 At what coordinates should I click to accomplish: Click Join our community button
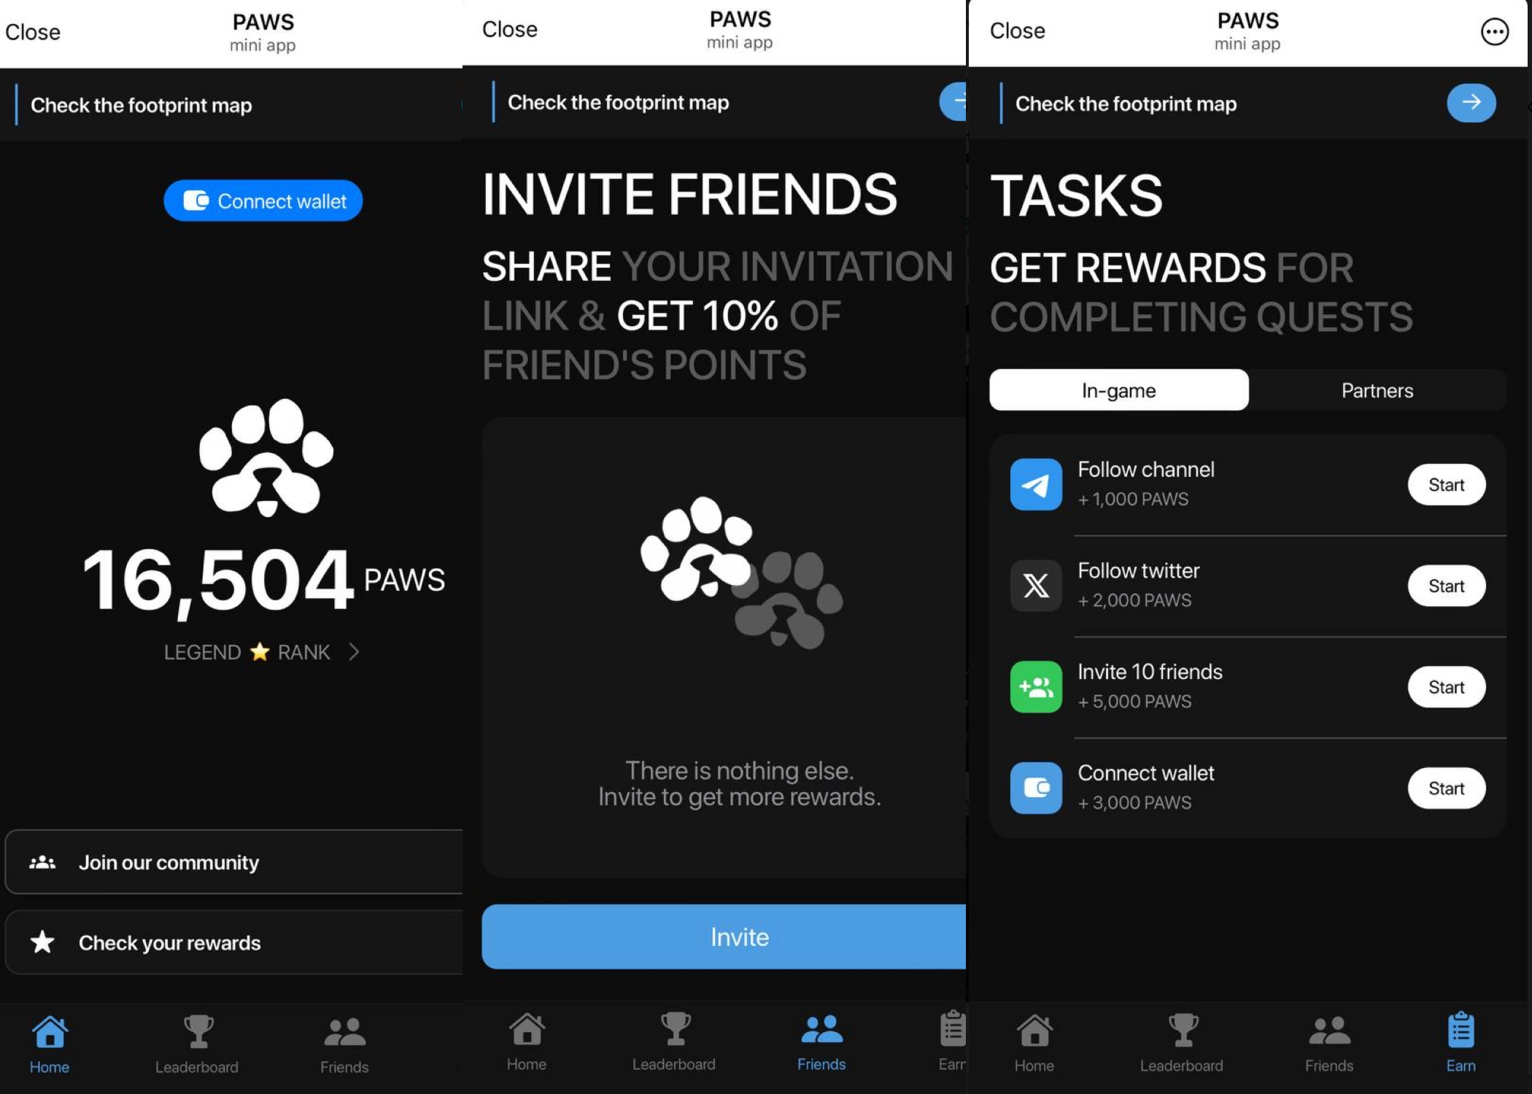pos(237,861)
